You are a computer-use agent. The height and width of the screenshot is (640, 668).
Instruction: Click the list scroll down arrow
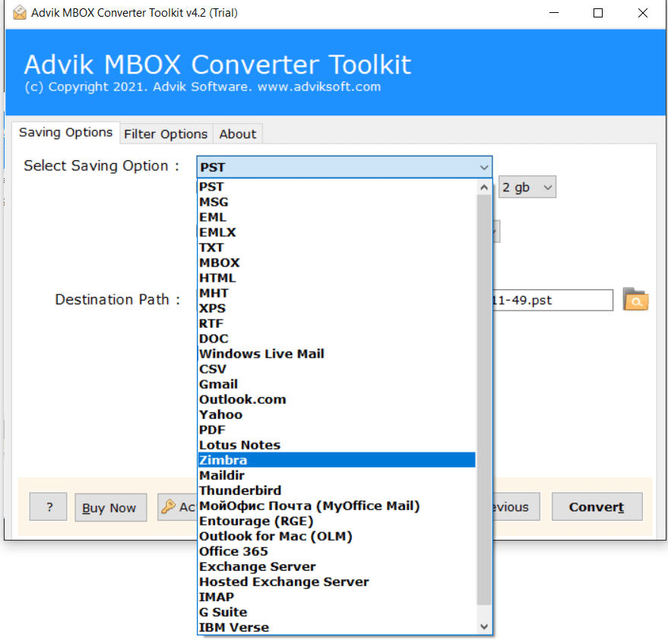484,627
